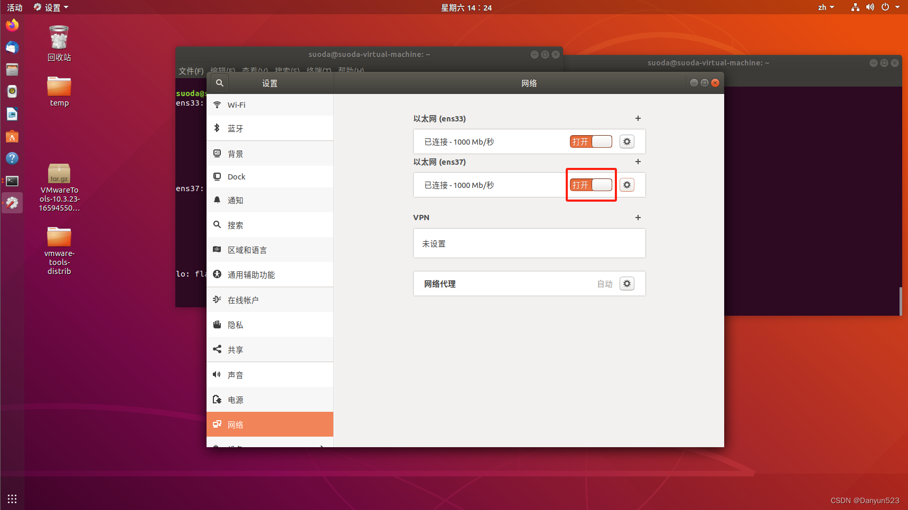Click the volume icon in top bar
Image resolution: width=908 pixels, height=510 pixels.
tap(870, 7)
